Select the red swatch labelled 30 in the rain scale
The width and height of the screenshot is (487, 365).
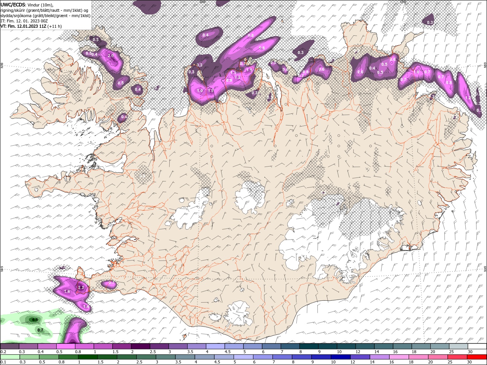click(477, 357)
